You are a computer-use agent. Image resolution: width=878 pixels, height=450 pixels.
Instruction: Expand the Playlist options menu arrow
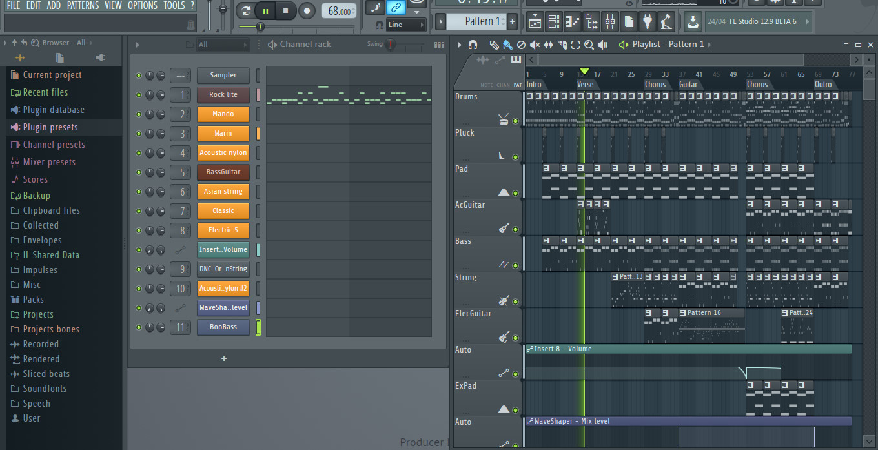[x=459, y=45]
